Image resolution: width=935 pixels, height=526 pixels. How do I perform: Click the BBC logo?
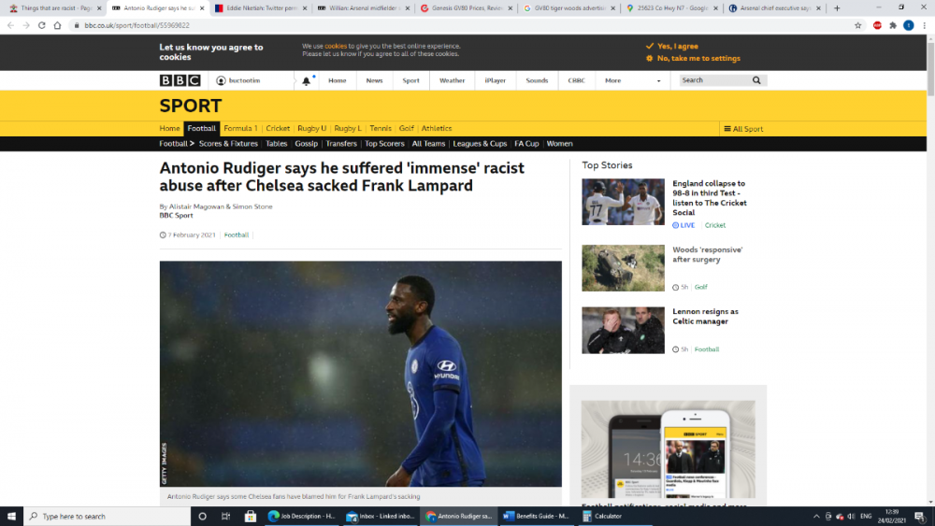[180, 80]
